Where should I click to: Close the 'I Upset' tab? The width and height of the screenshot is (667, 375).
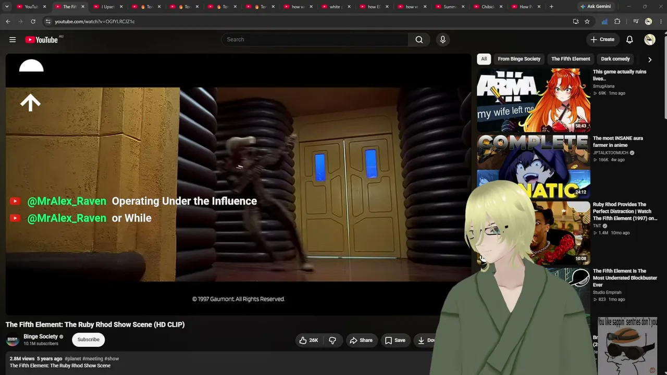click(121, 7)
